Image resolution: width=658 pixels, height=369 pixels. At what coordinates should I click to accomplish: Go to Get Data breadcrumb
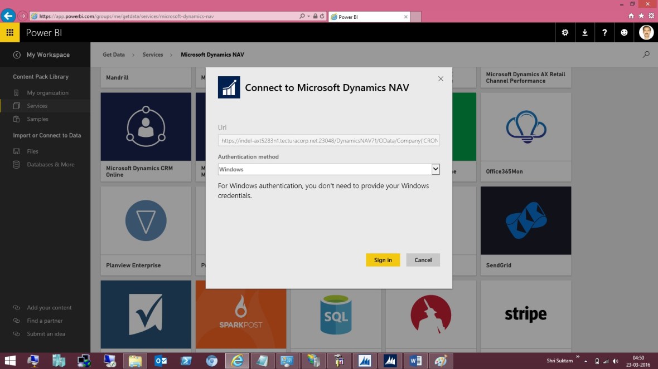pos(113,55)
